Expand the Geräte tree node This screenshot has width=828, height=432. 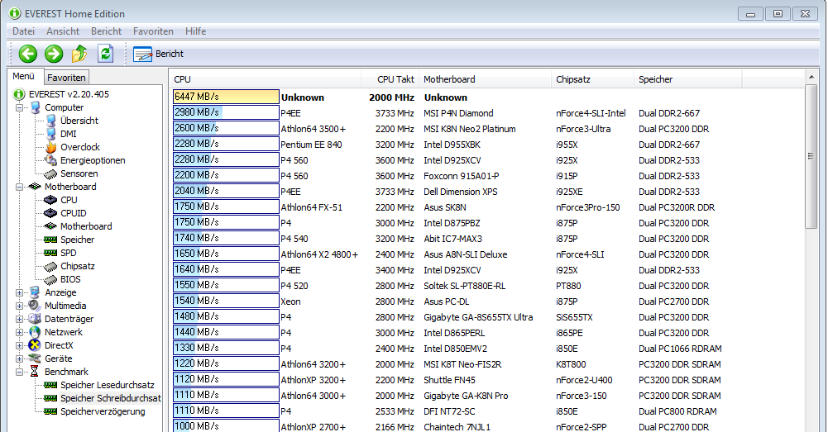click(20, 358)
